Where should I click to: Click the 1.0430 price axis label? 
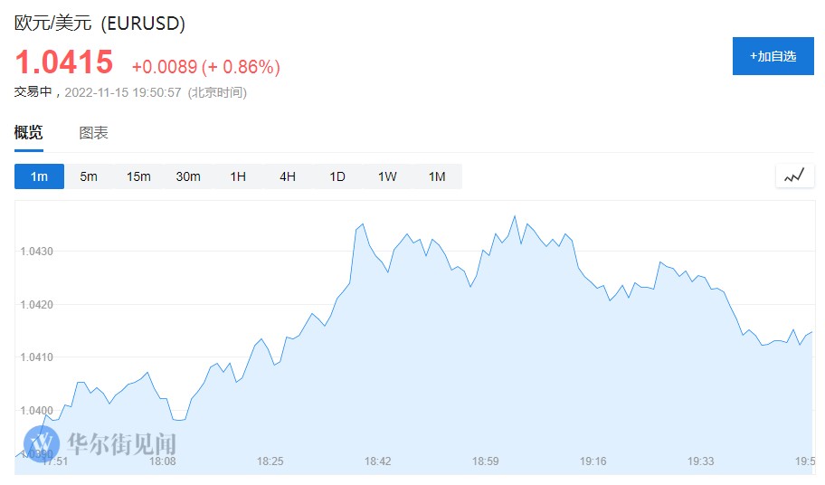[x=37, y=251]
